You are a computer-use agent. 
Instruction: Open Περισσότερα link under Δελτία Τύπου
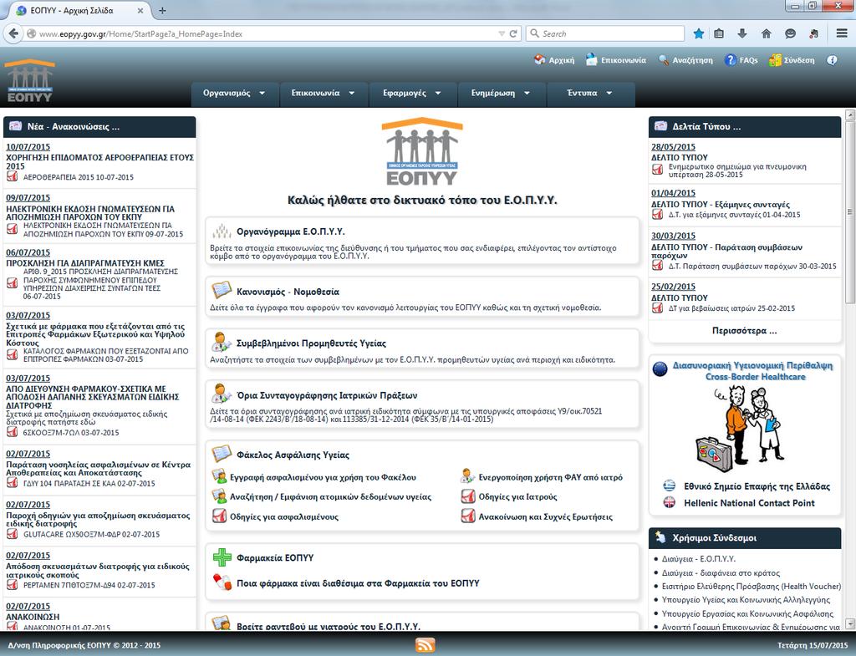click(744, 331)
